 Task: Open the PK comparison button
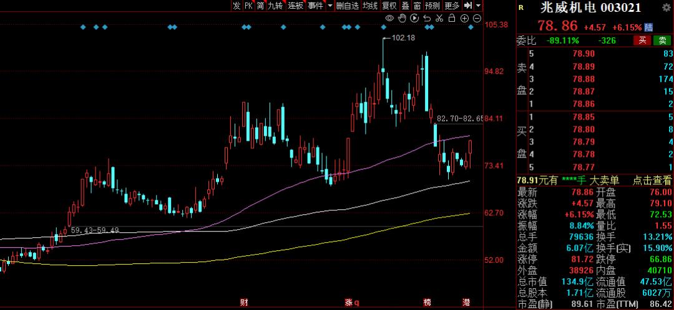[x=249, y=6]
